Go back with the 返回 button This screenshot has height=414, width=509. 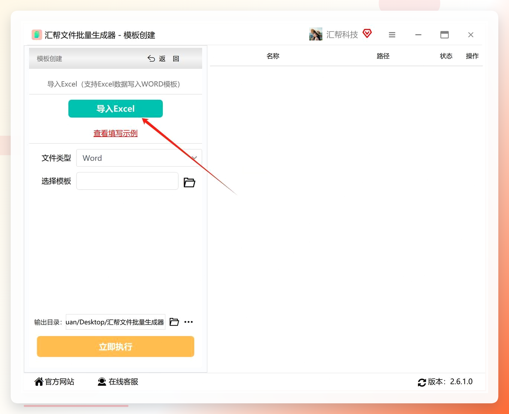(163, 59)
